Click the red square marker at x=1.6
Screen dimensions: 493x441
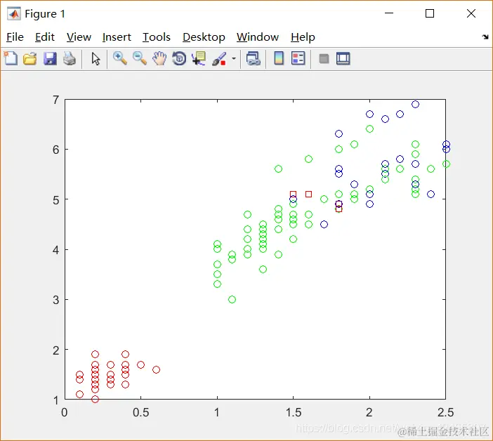pyautogui.click(x=309, y=195)
